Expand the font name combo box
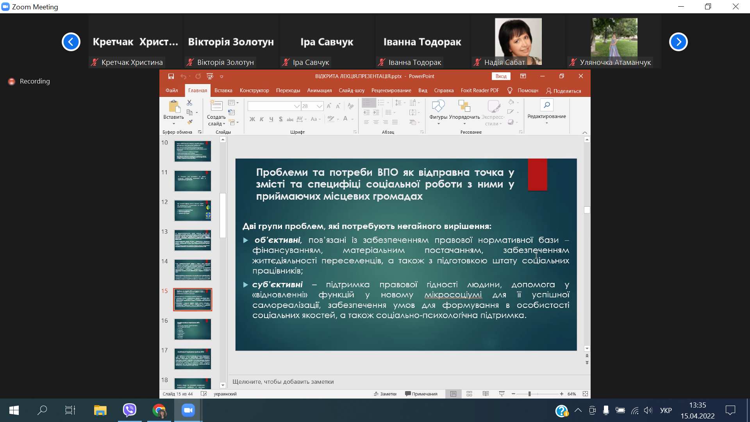 (296, 106)
